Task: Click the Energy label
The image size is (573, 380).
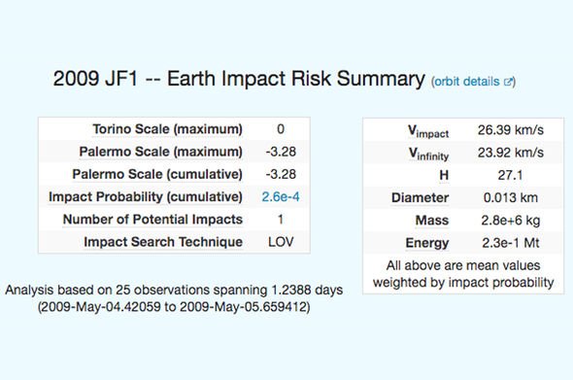Action: tap(426, 243)
